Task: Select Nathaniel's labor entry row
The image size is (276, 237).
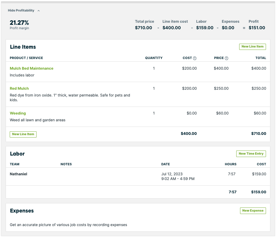Action: (x=19, y=174)
